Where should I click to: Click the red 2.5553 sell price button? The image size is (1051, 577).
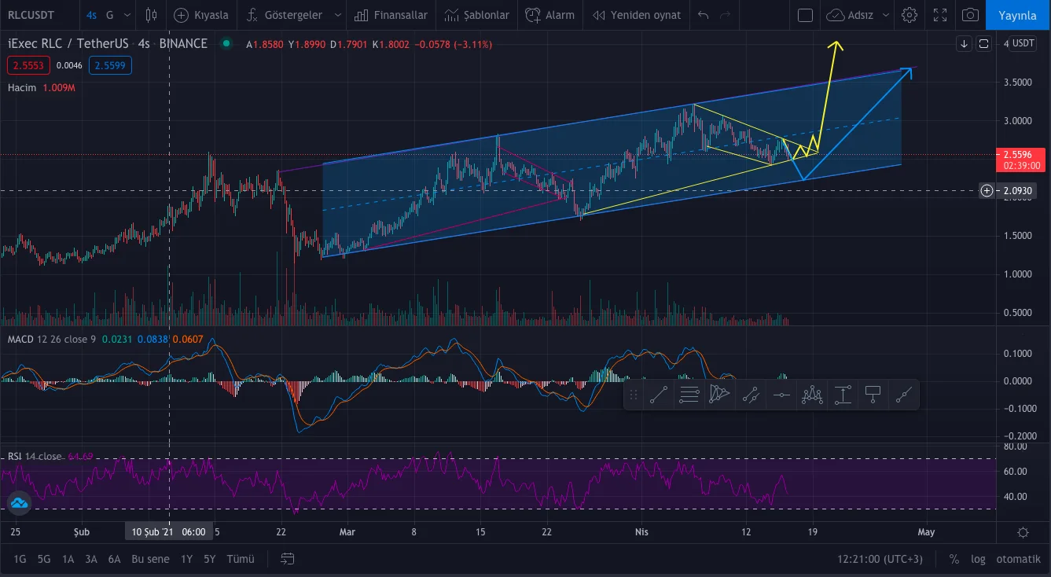tap(27, 65)
